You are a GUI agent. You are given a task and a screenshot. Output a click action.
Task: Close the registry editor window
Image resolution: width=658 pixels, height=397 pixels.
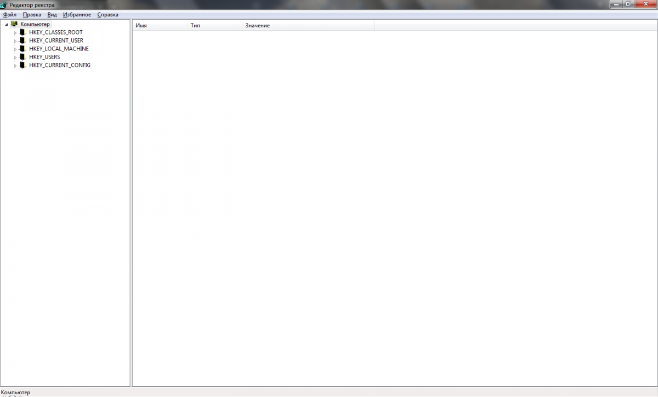point(646,4)
